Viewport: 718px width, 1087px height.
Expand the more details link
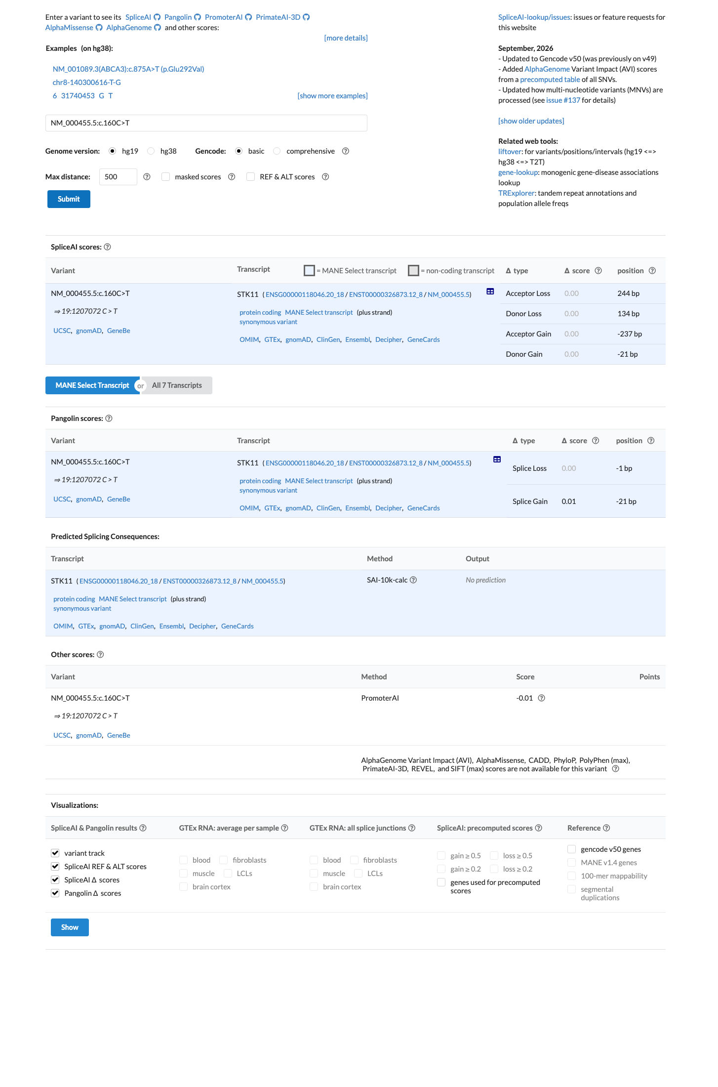click(x=346, y=38)
